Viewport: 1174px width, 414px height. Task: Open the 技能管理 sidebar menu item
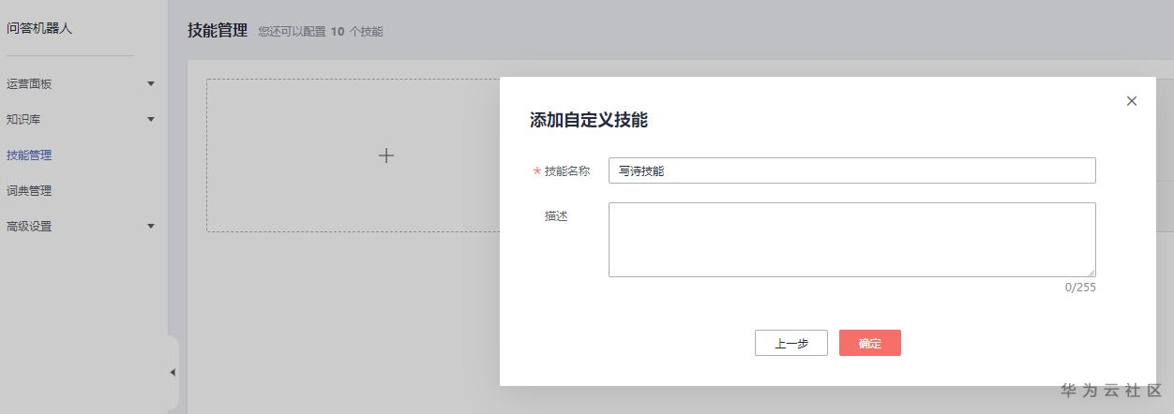click(x=29, y=155)
